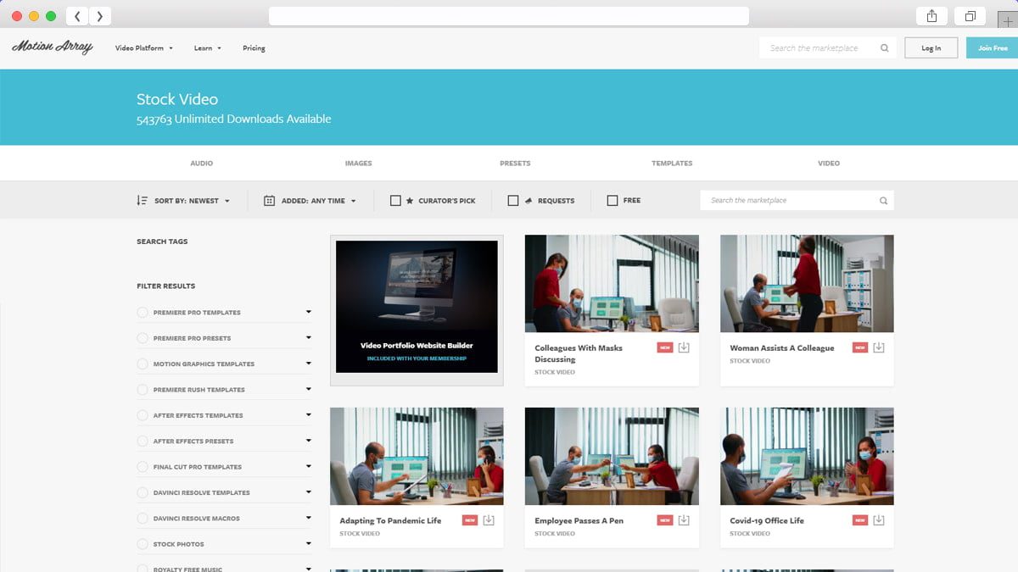This screenshot has width=1018, height=572.
Task: Click the Join Free button
Action: click(991, 47)
